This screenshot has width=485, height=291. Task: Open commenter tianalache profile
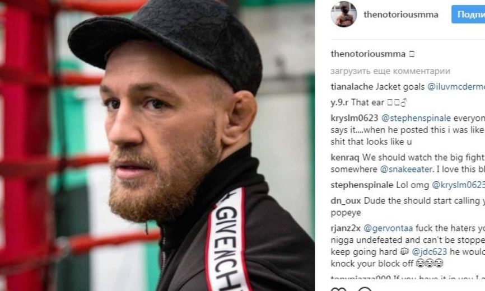coord(352,87)
